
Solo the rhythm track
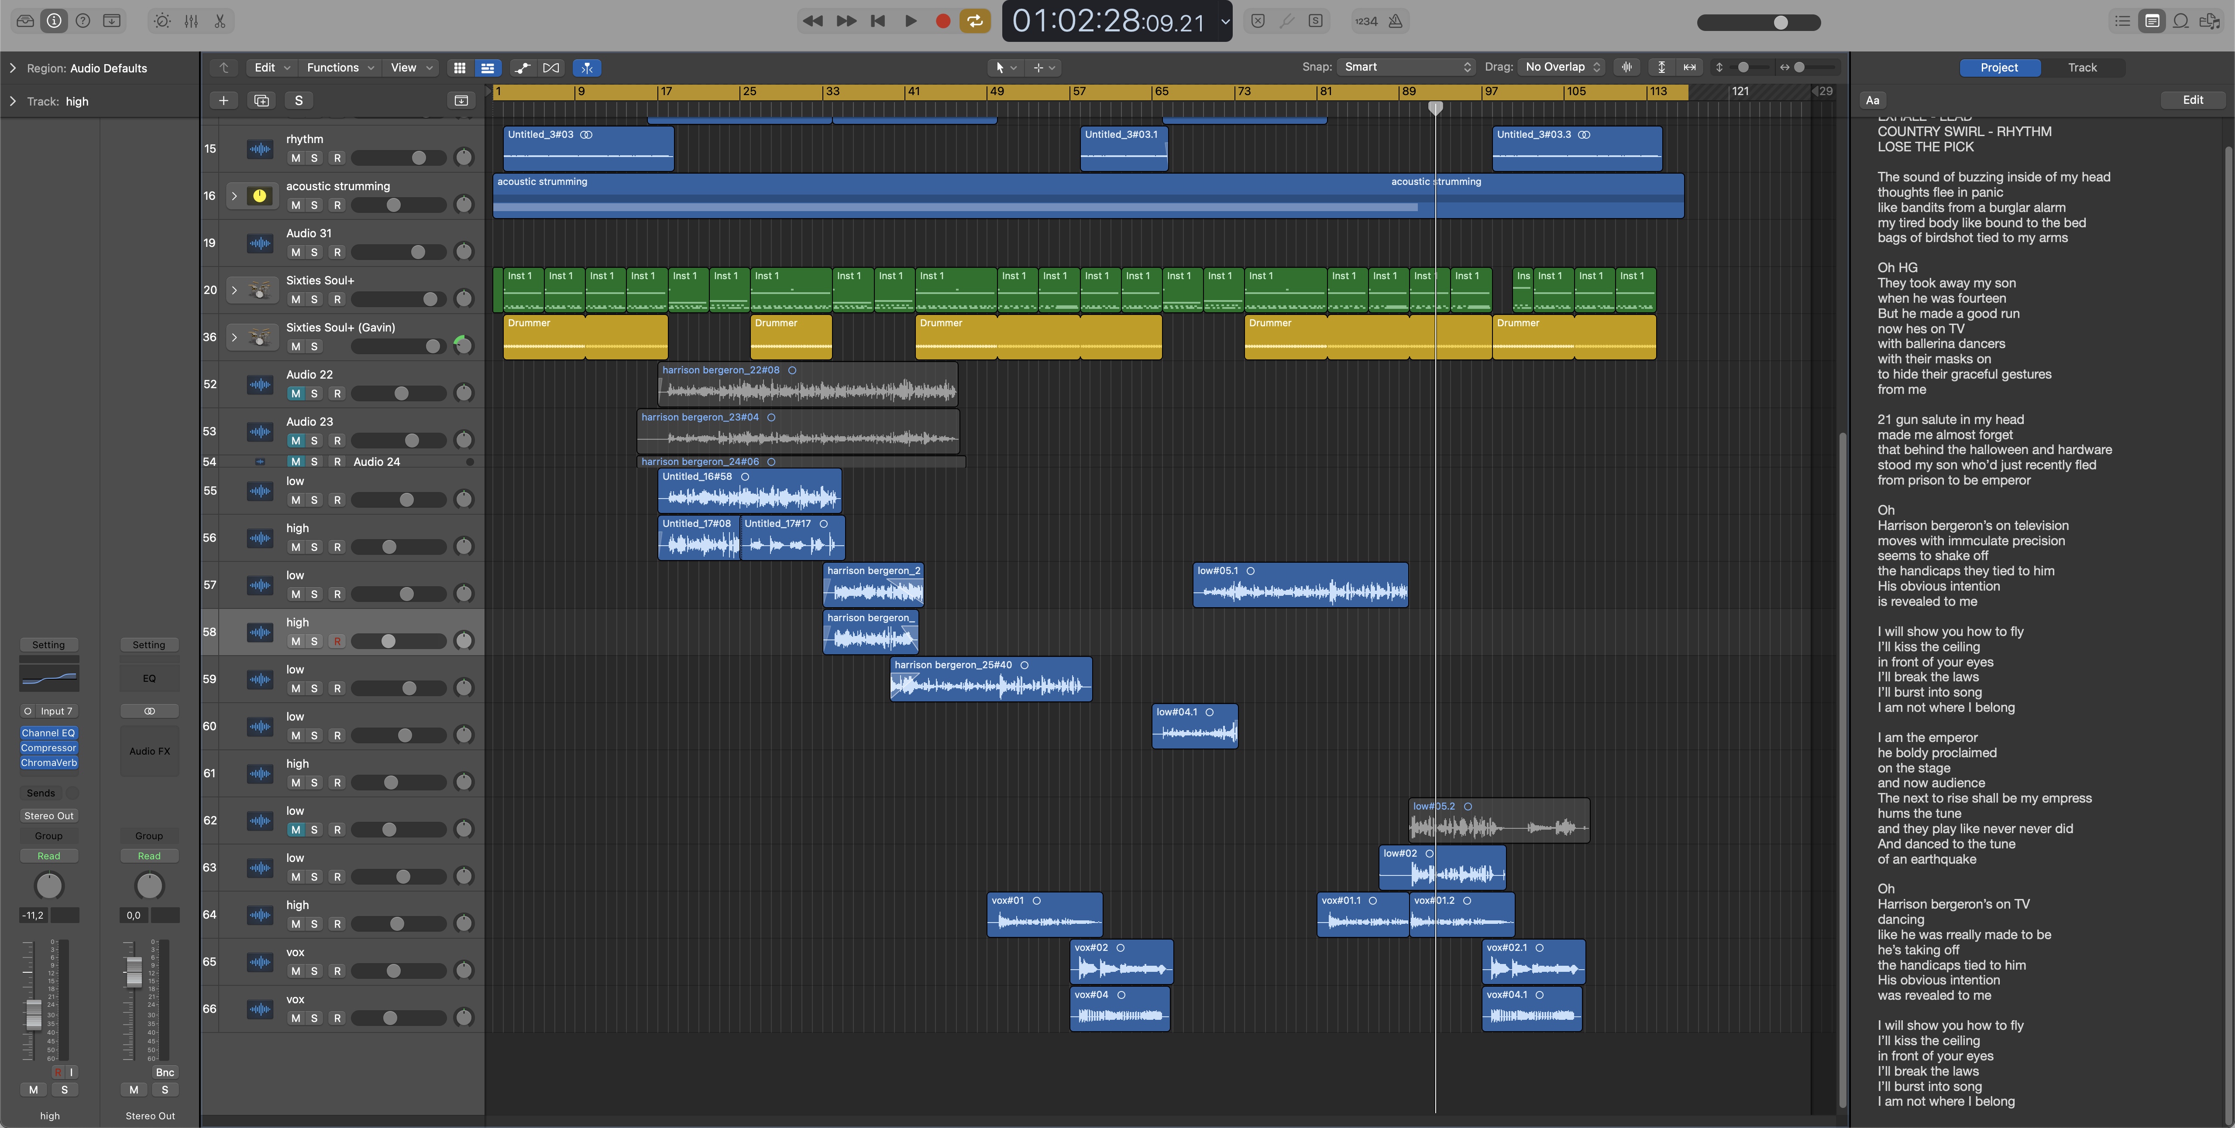(x=314, y=158)
